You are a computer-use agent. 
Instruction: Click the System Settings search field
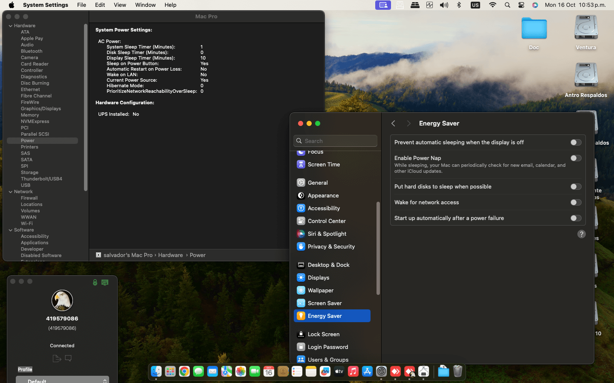[336, 141]
